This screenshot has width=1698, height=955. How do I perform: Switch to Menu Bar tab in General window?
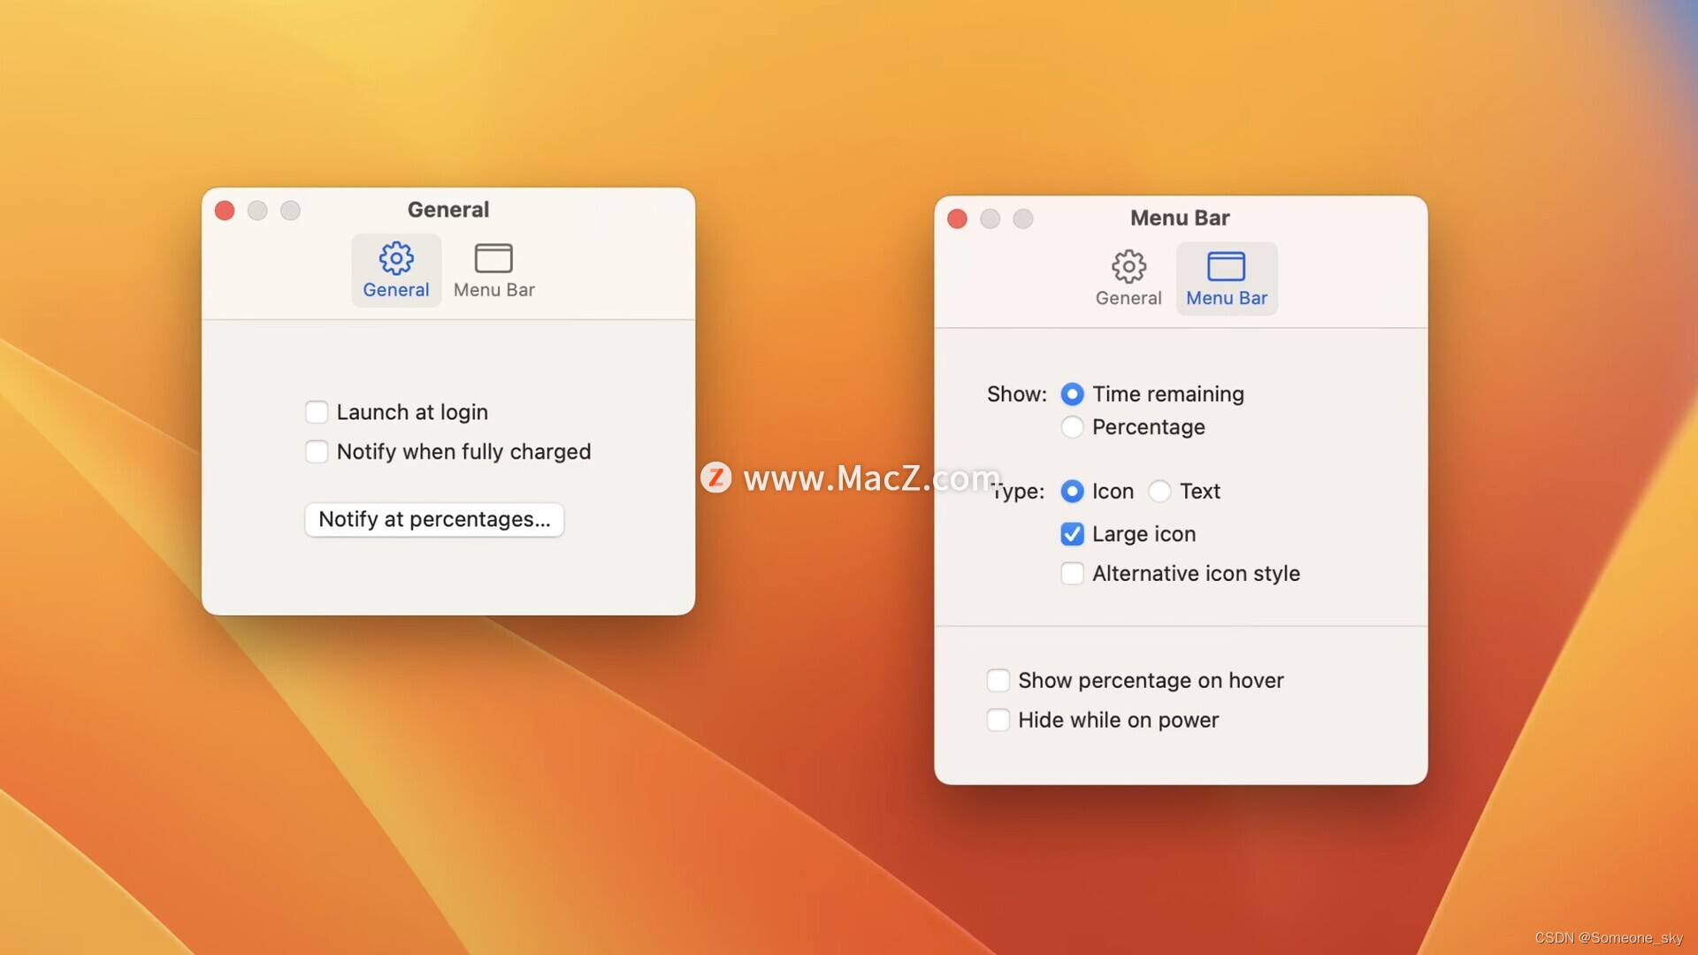pyautogui.click(x=493, y=268)
